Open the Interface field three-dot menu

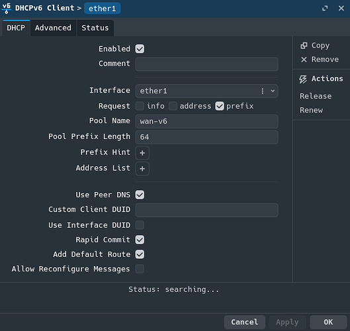pos(263,91)
